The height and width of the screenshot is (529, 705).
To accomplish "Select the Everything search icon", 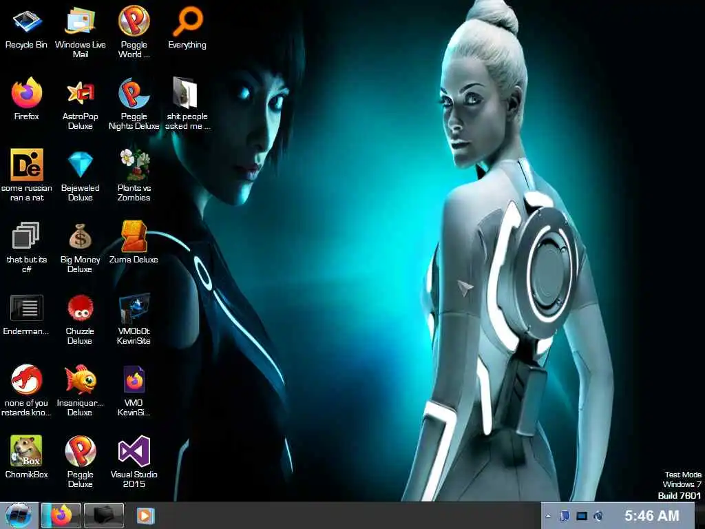I will coord(187,28).
